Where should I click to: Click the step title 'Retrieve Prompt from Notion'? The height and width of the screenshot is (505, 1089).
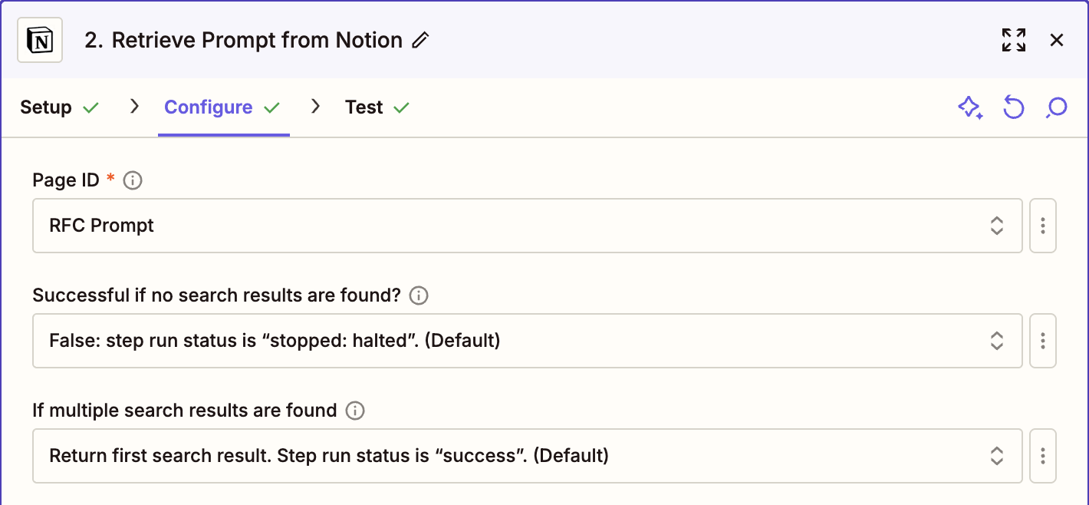tap(244, 41)
